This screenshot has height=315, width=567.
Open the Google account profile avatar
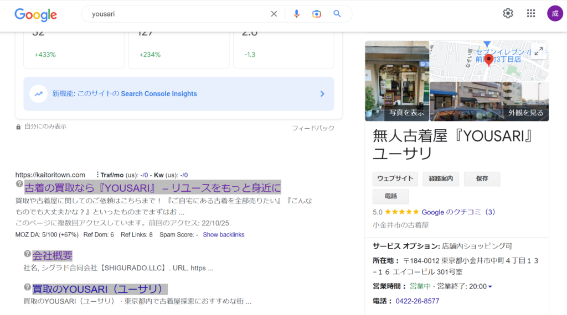point(555,14)
